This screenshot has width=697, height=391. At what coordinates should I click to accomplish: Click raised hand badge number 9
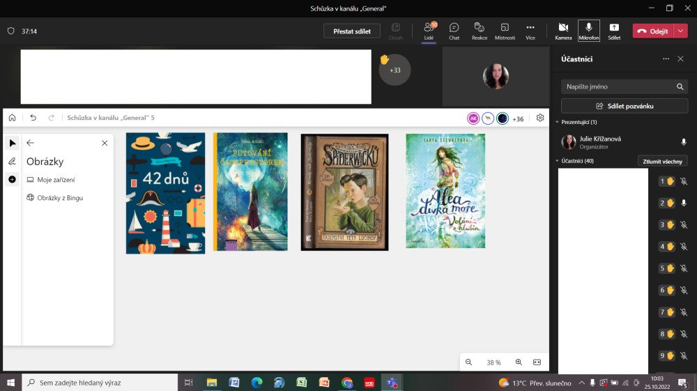(x=667, y=355)
